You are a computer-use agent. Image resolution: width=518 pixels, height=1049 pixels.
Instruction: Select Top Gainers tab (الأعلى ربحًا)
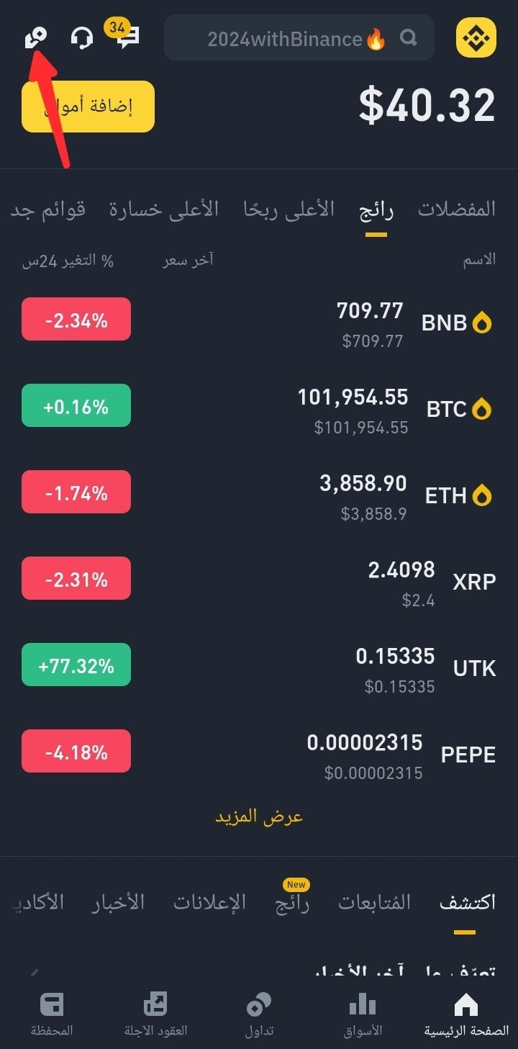(288, 210)
